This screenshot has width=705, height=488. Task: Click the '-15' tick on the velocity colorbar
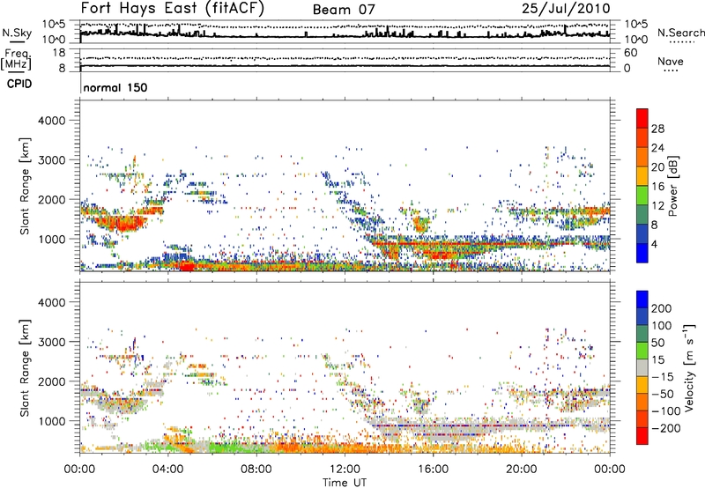click(663, 377)
